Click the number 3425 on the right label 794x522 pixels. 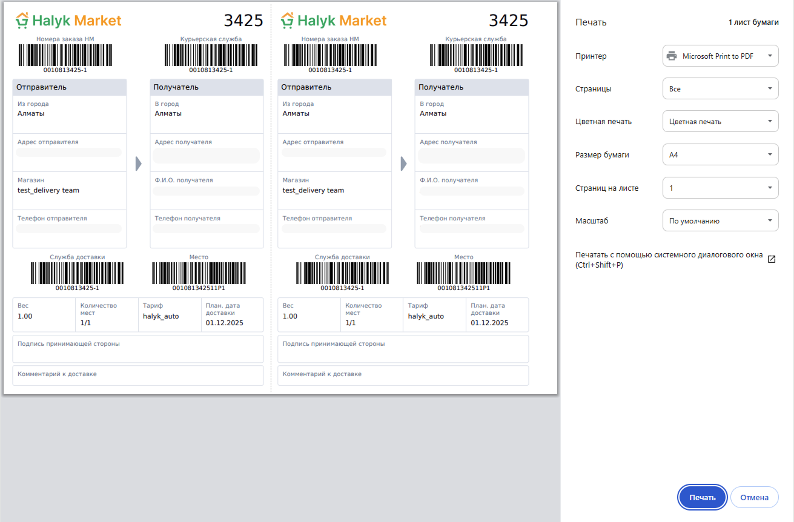tap(509, 21)
